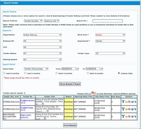Click the blue T icon for tender PCMMPCVHCRJ-18-19
141x129 pixels.
click(123, 102)
